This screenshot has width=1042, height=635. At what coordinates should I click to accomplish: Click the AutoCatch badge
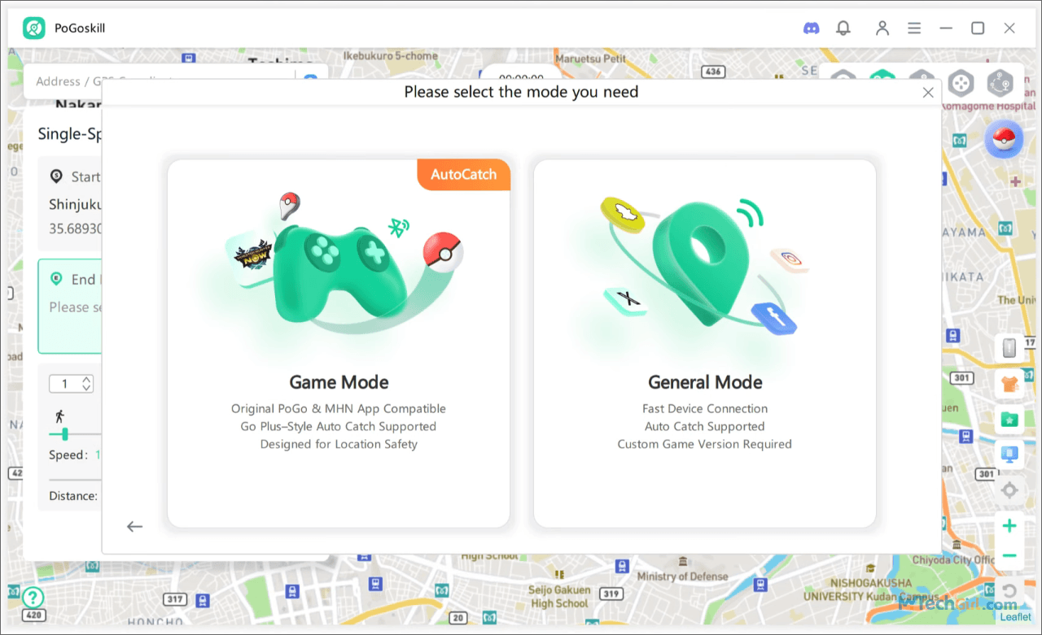coord(464,175)
